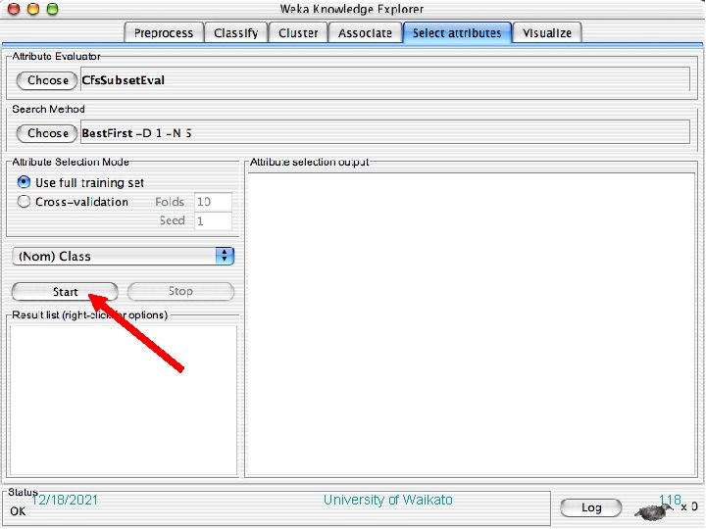The width and height of the screenshot is (706, 529).
Task: Enable the Cross-validation radio button
Action: [24, 201]
